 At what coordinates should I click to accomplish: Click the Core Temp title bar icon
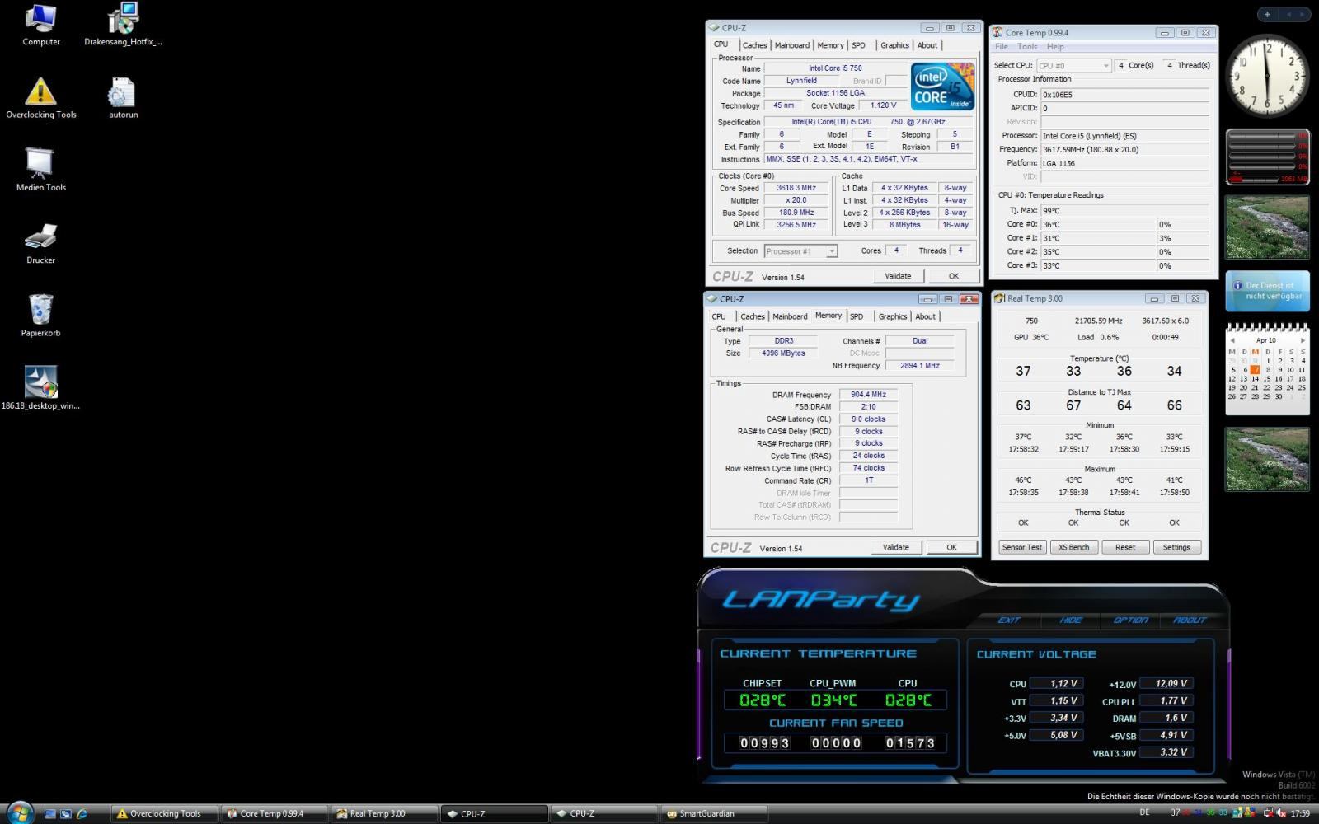[997, 32]
